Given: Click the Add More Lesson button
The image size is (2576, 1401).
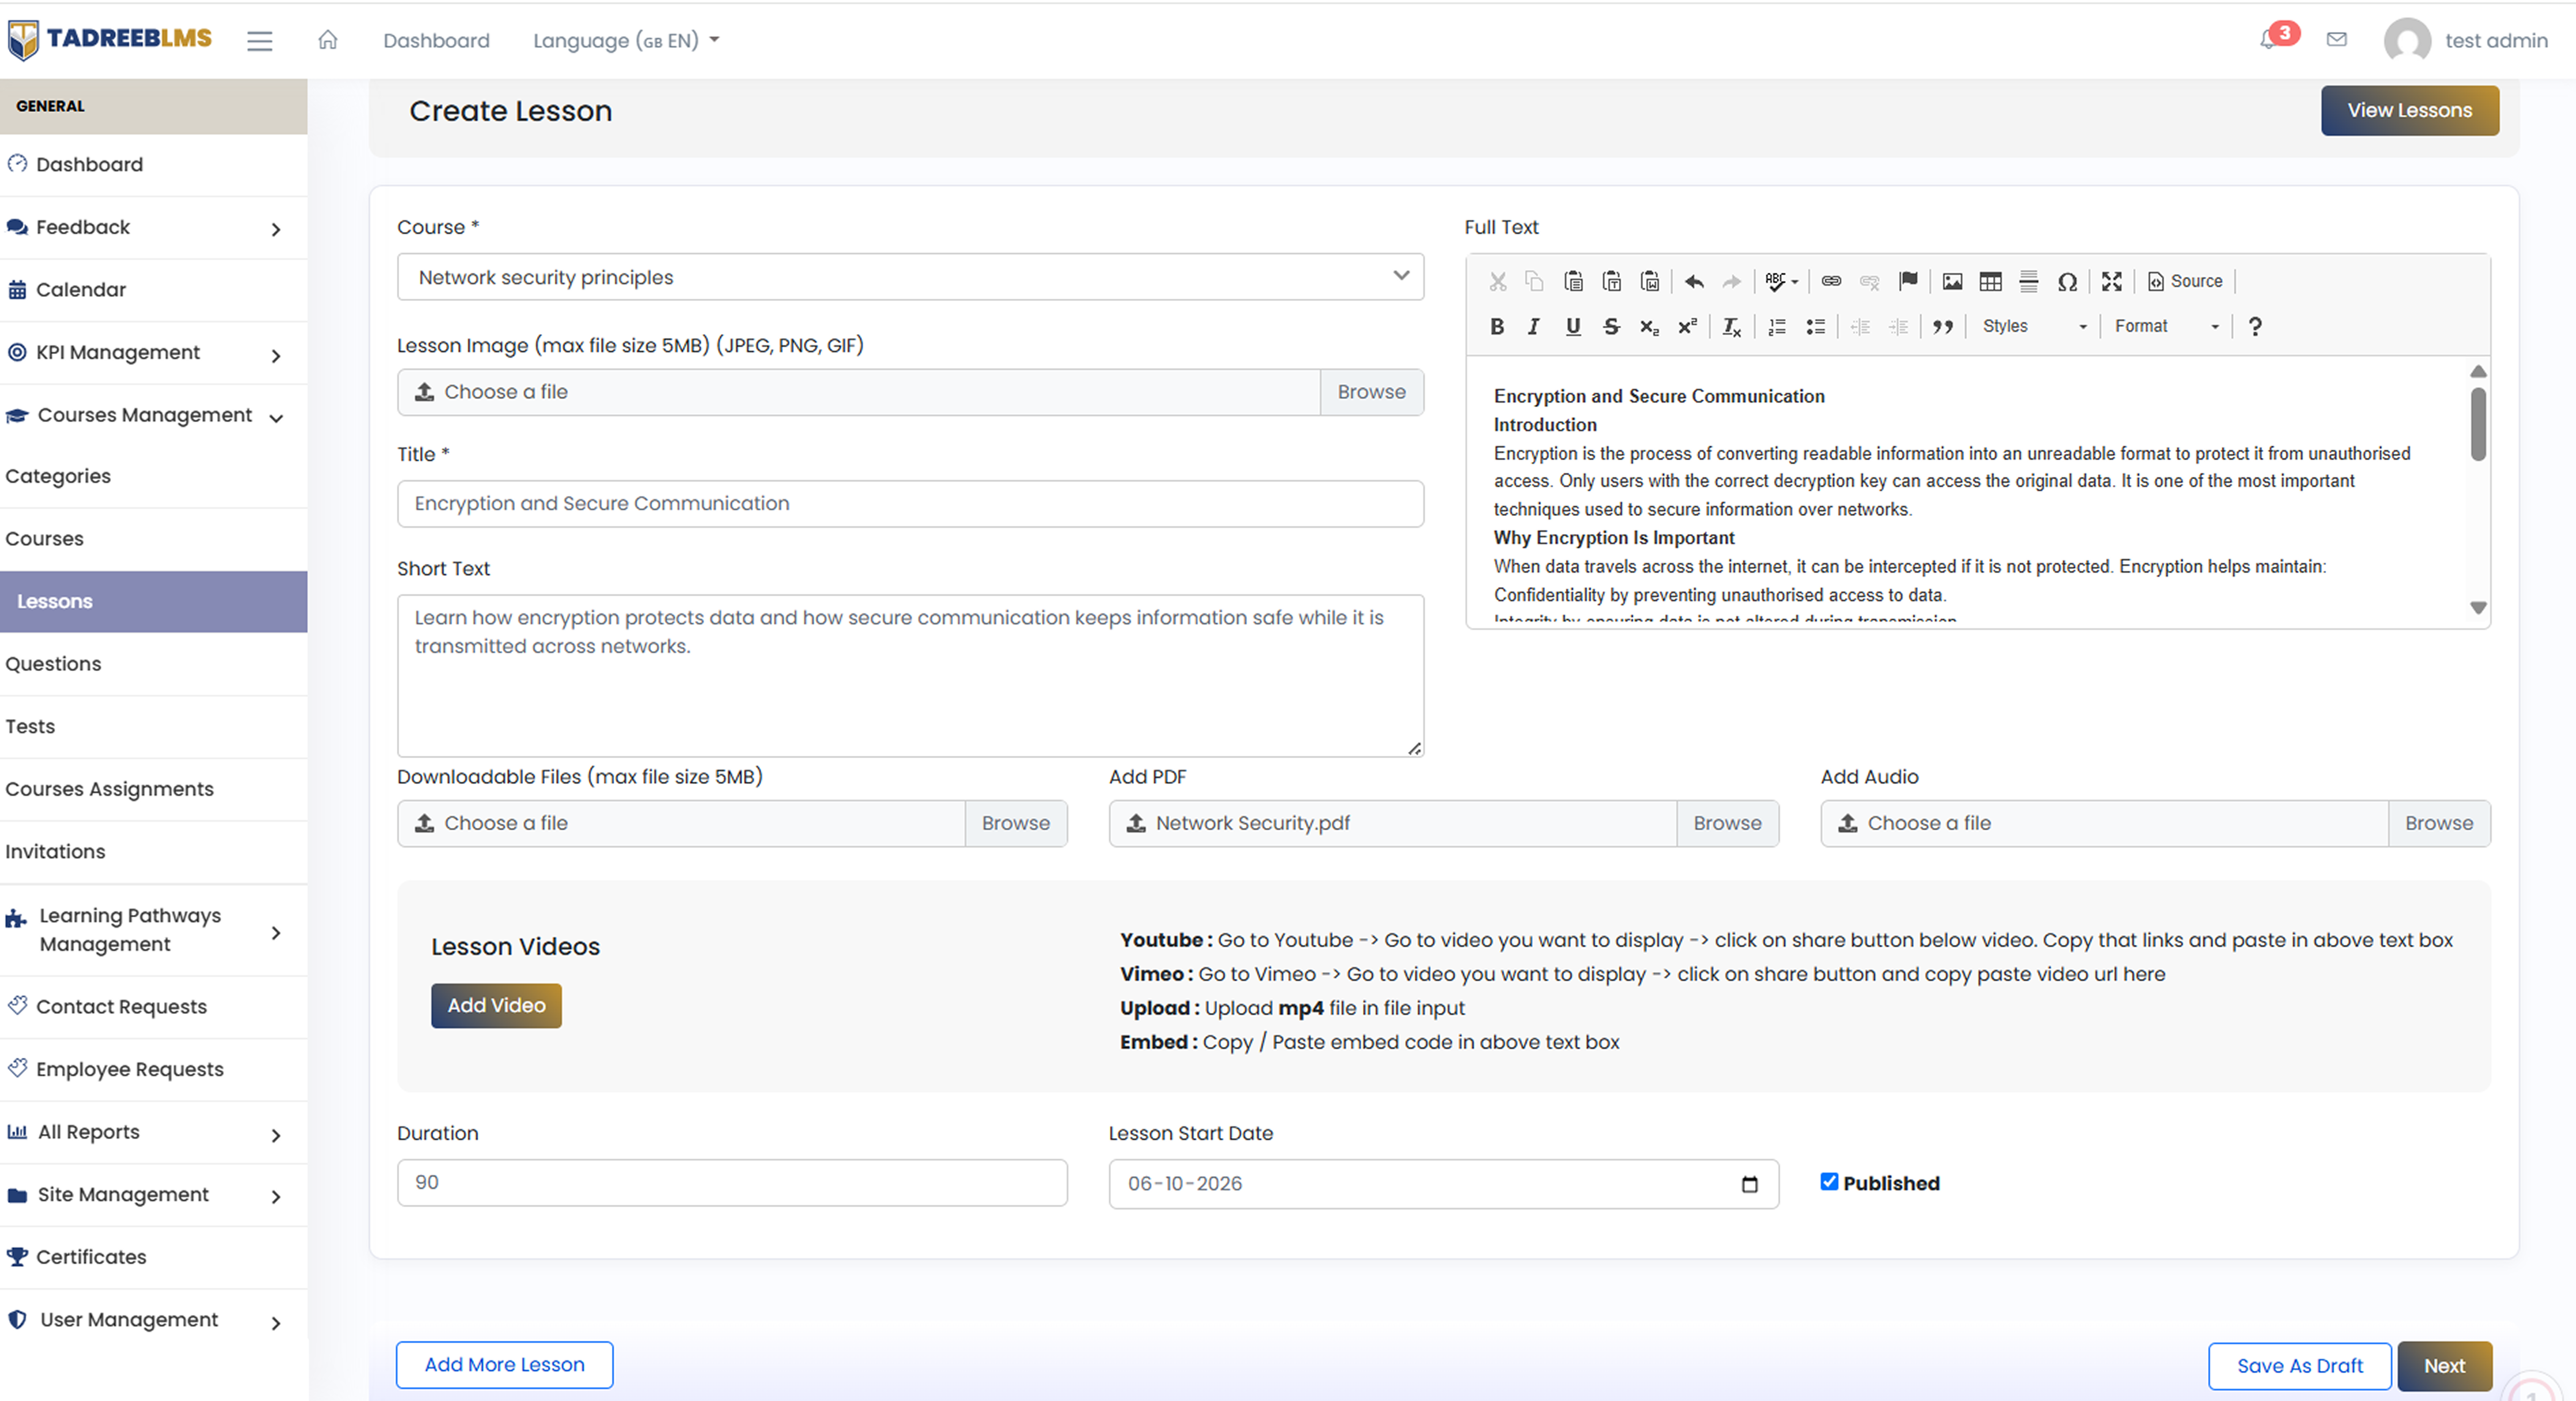Looking at the screenshot, I should 504,1365.
